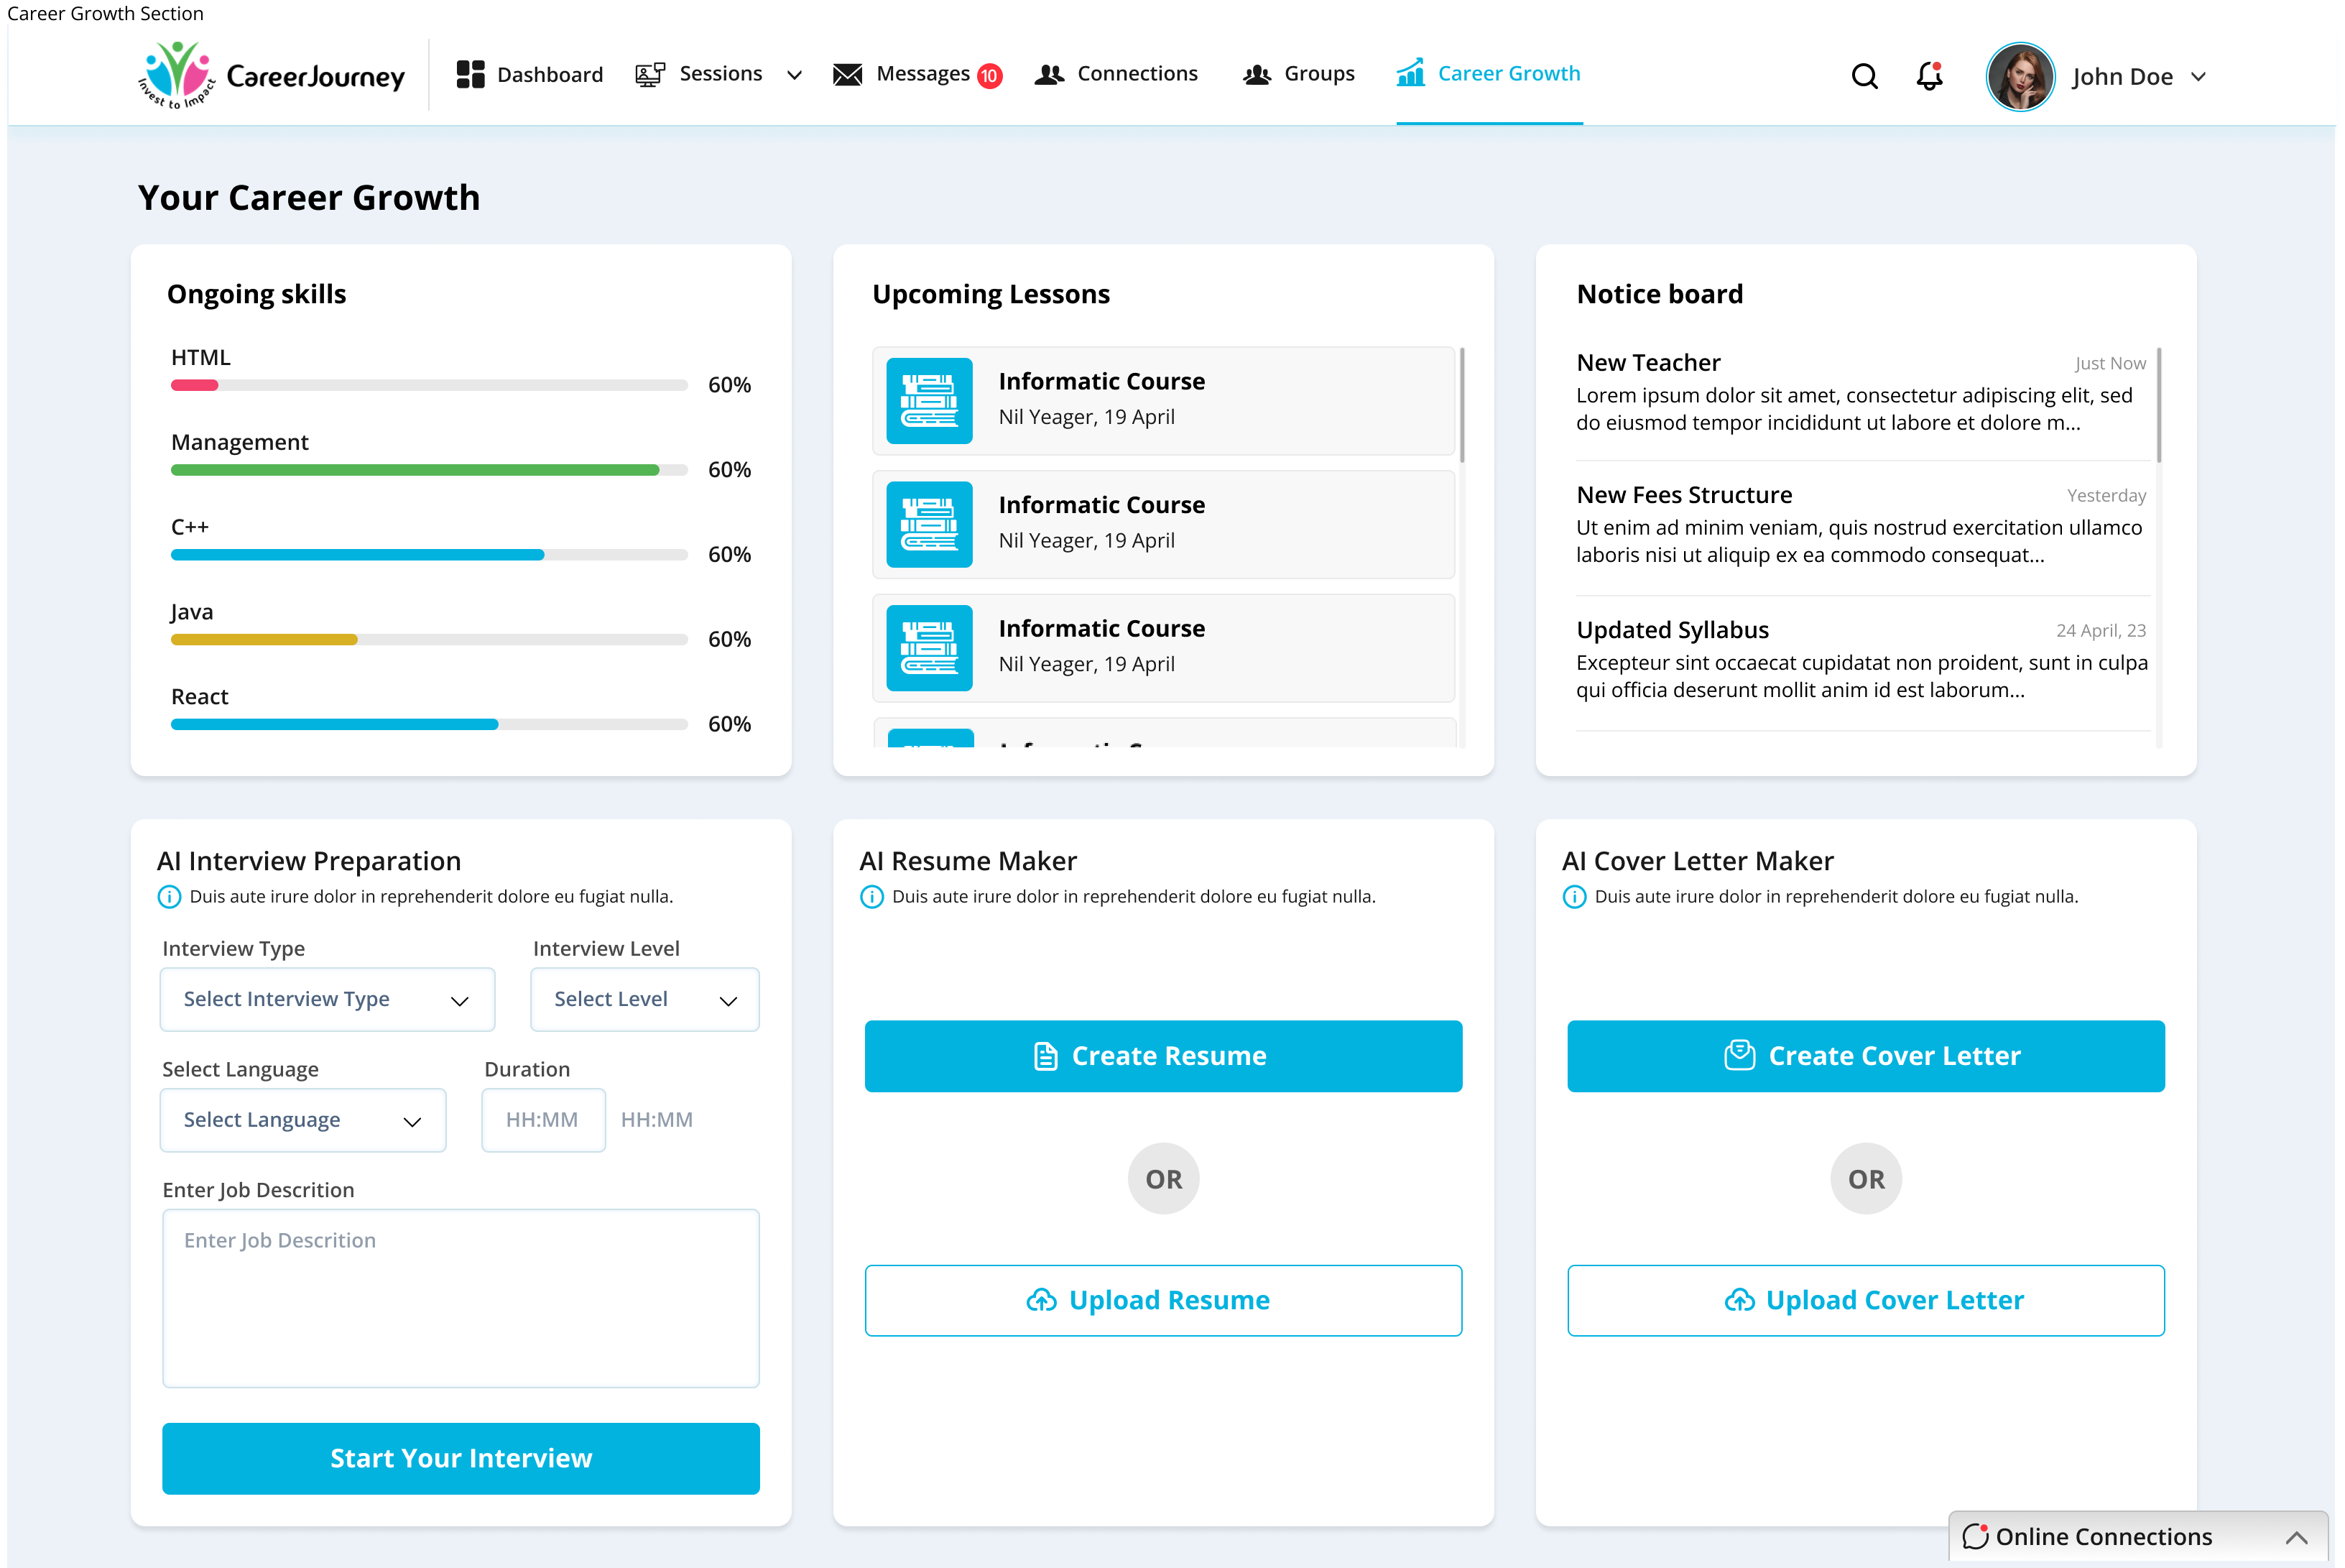This screenshot has width=2345, height=1568.
Task: Click the info icon under AI Cover Letter Maker
Action: point(1574,897)
